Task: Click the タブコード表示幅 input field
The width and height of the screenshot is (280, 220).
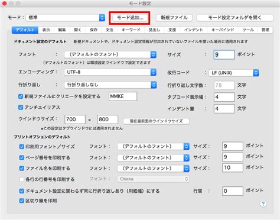Action: (x=224, y=97)
